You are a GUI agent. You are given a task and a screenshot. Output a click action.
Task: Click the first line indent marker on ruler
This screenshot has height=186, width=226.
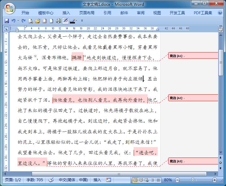(x=25, y=27)
